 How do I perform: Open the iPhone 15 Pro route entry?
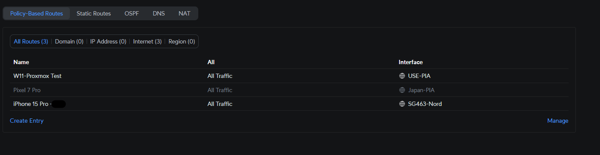point(289,104)
